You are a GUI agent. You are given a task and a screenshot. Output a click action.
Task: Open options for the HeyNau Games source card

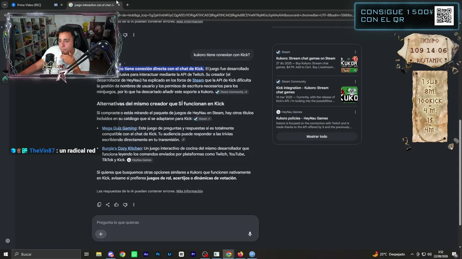[355, 112]
